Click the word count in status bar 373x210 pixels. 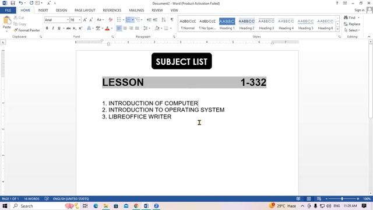[31, 198]
